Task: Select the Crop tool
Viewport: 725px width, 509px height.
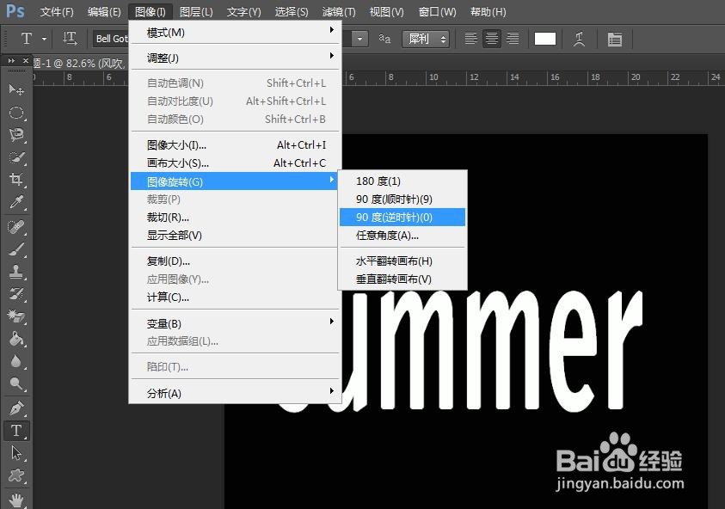Action: click(x=16, y=180)
